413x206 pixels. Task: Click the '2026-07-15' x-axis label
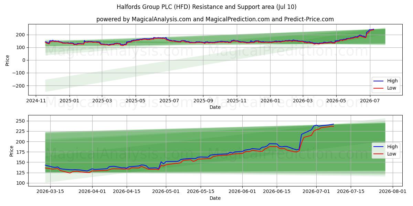click(351, 192)
